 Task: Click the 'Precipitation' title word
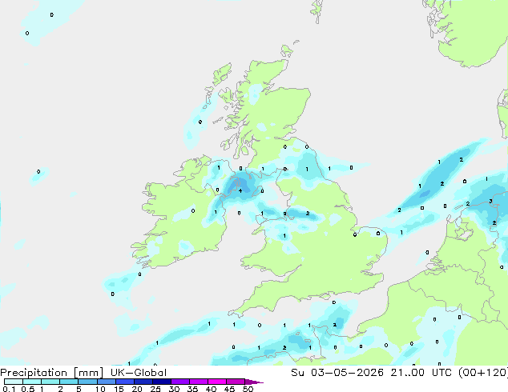click(x=34, y=373)
